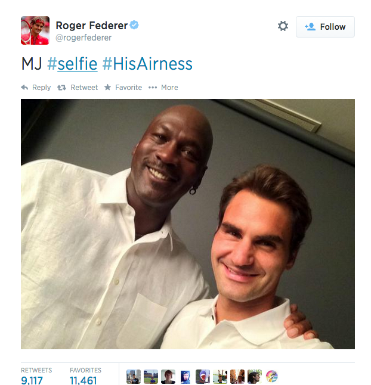371x385 pixels.
Task: View the 9,117 retweets count
Action: 32,380
